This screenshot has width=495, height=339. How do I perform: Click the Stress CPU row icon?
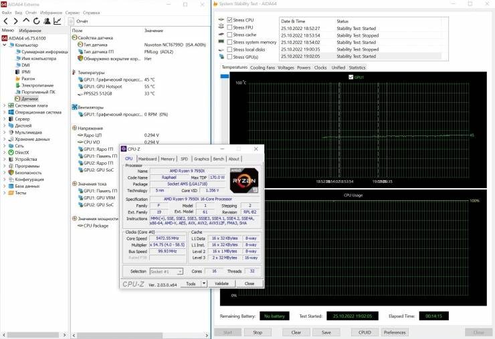click(x=221, y=20)
